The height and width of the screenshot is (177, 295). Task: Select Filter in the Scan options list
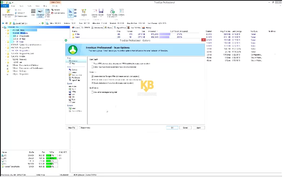74,64
